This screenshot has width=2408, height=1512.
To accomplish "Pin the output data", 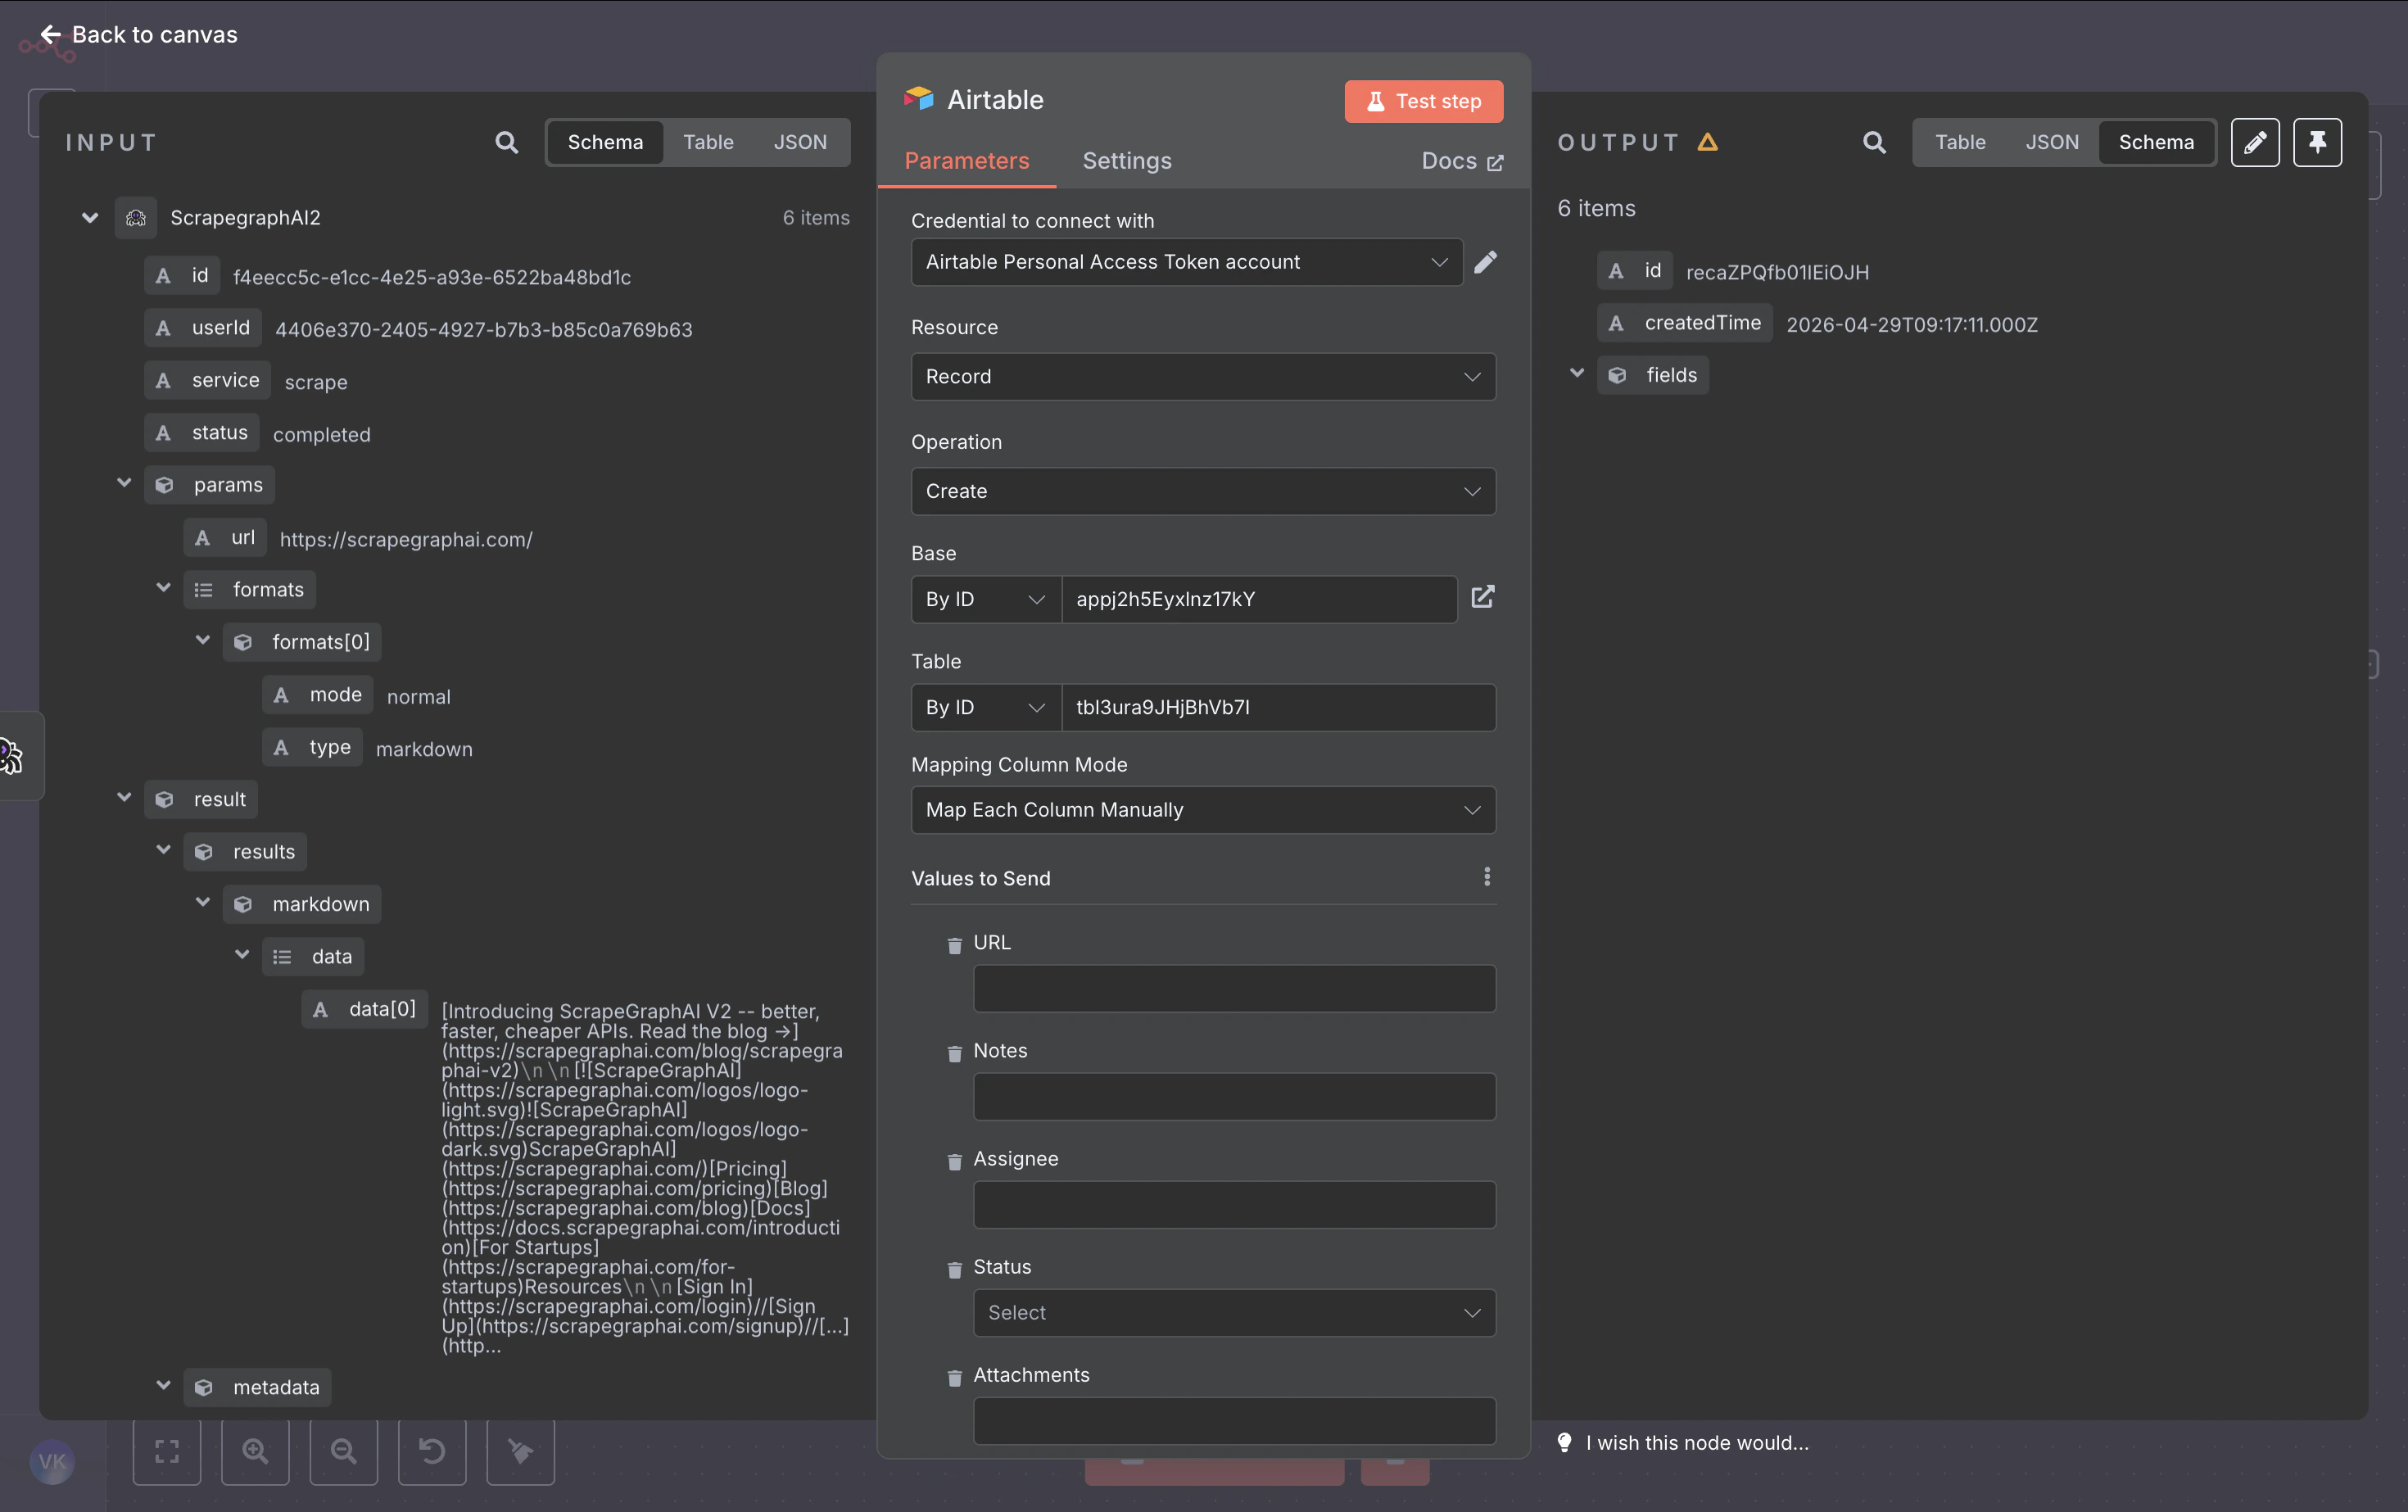I will point(2317,142).
